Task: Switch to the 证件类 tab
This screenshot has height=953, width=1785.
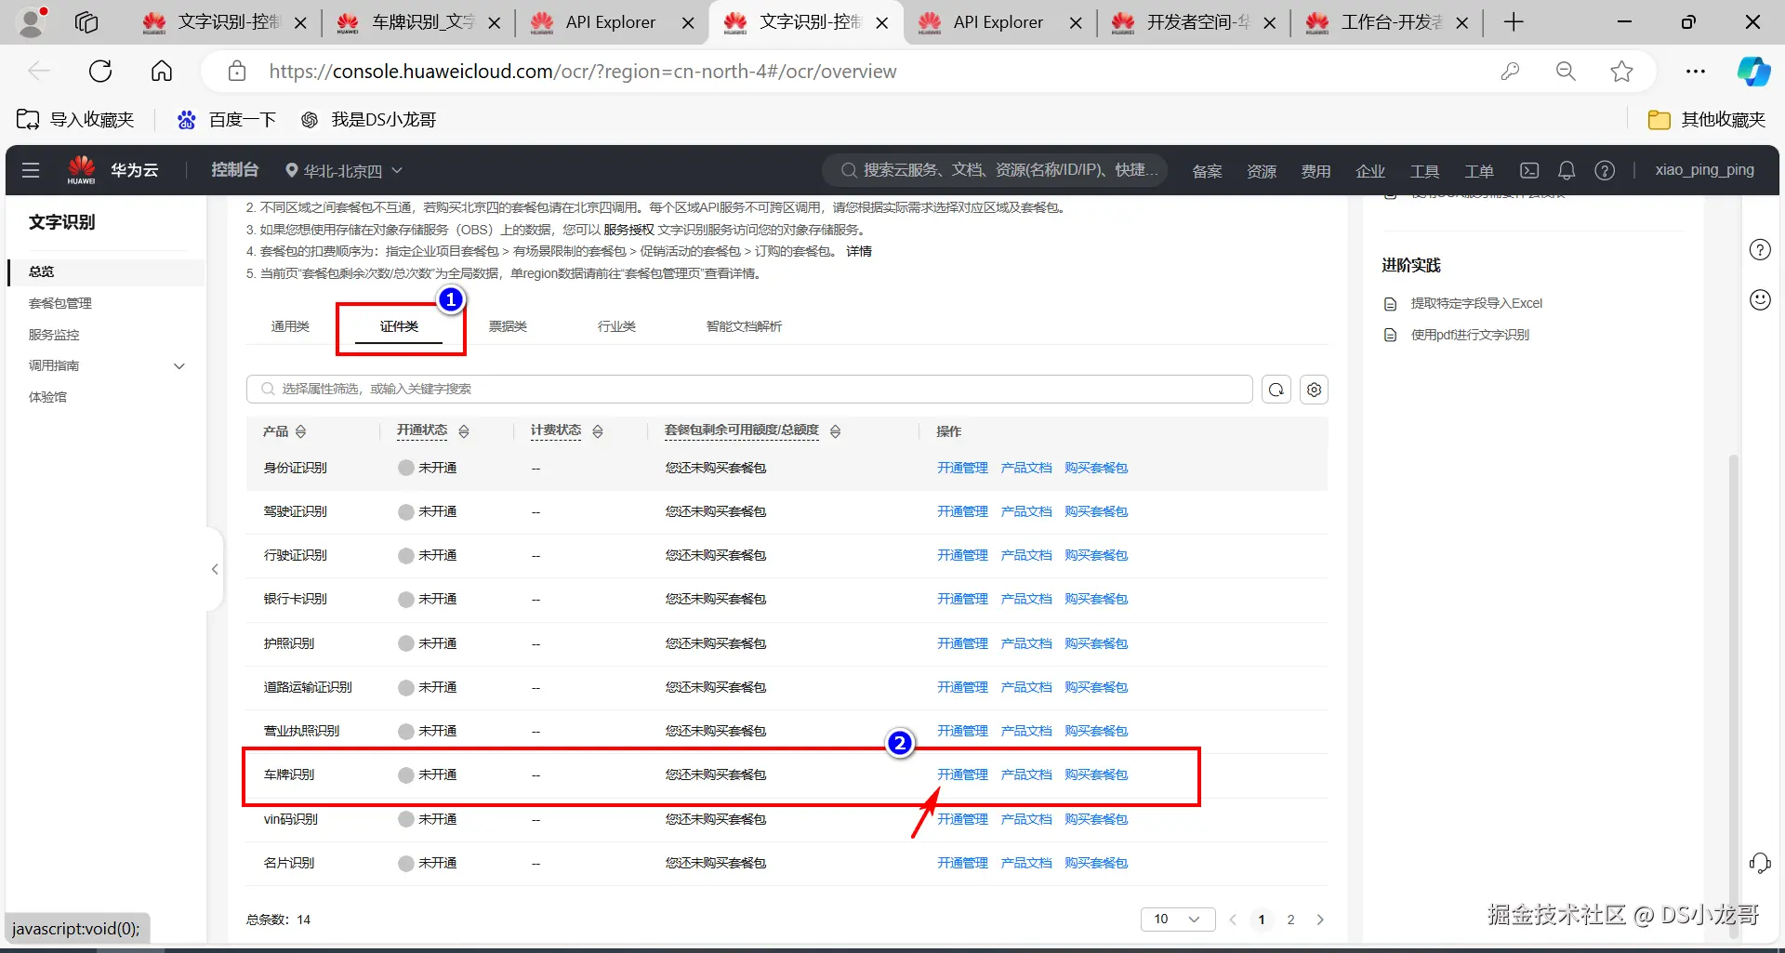Action: click(x=399, y=326)
